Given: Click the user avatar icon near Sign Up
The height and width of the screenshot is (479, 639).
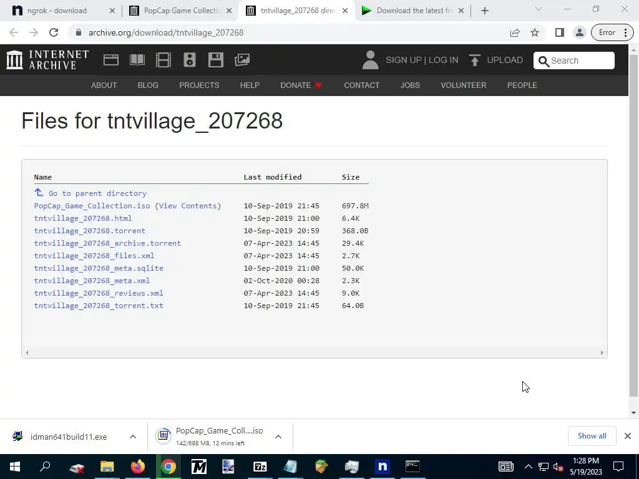Looking at the screenshot, I should (371, 60).
